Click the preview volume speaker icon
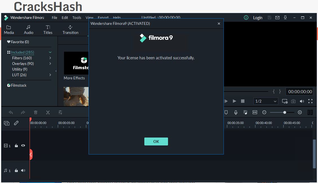This screenshot has width=318, height=183. [302, 101]
